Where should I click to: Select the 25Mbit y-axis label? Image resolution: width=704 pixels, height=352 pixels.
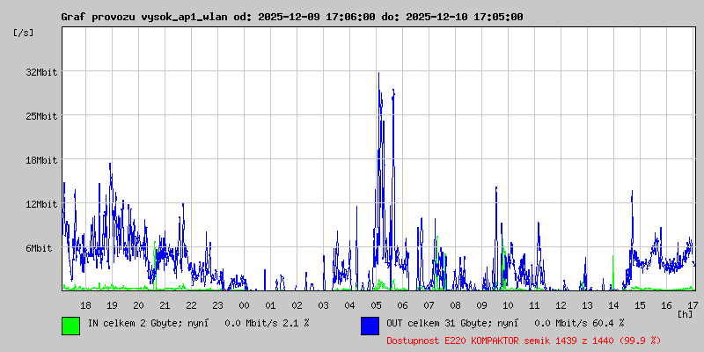coord(41,116)
